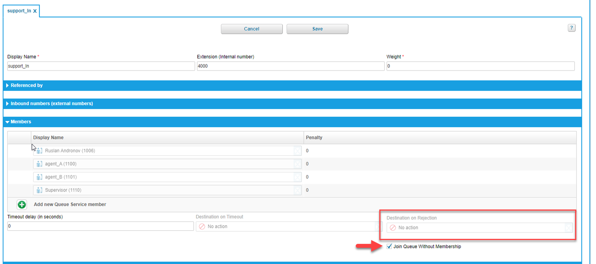Collapse the Members section

[21, 122]
